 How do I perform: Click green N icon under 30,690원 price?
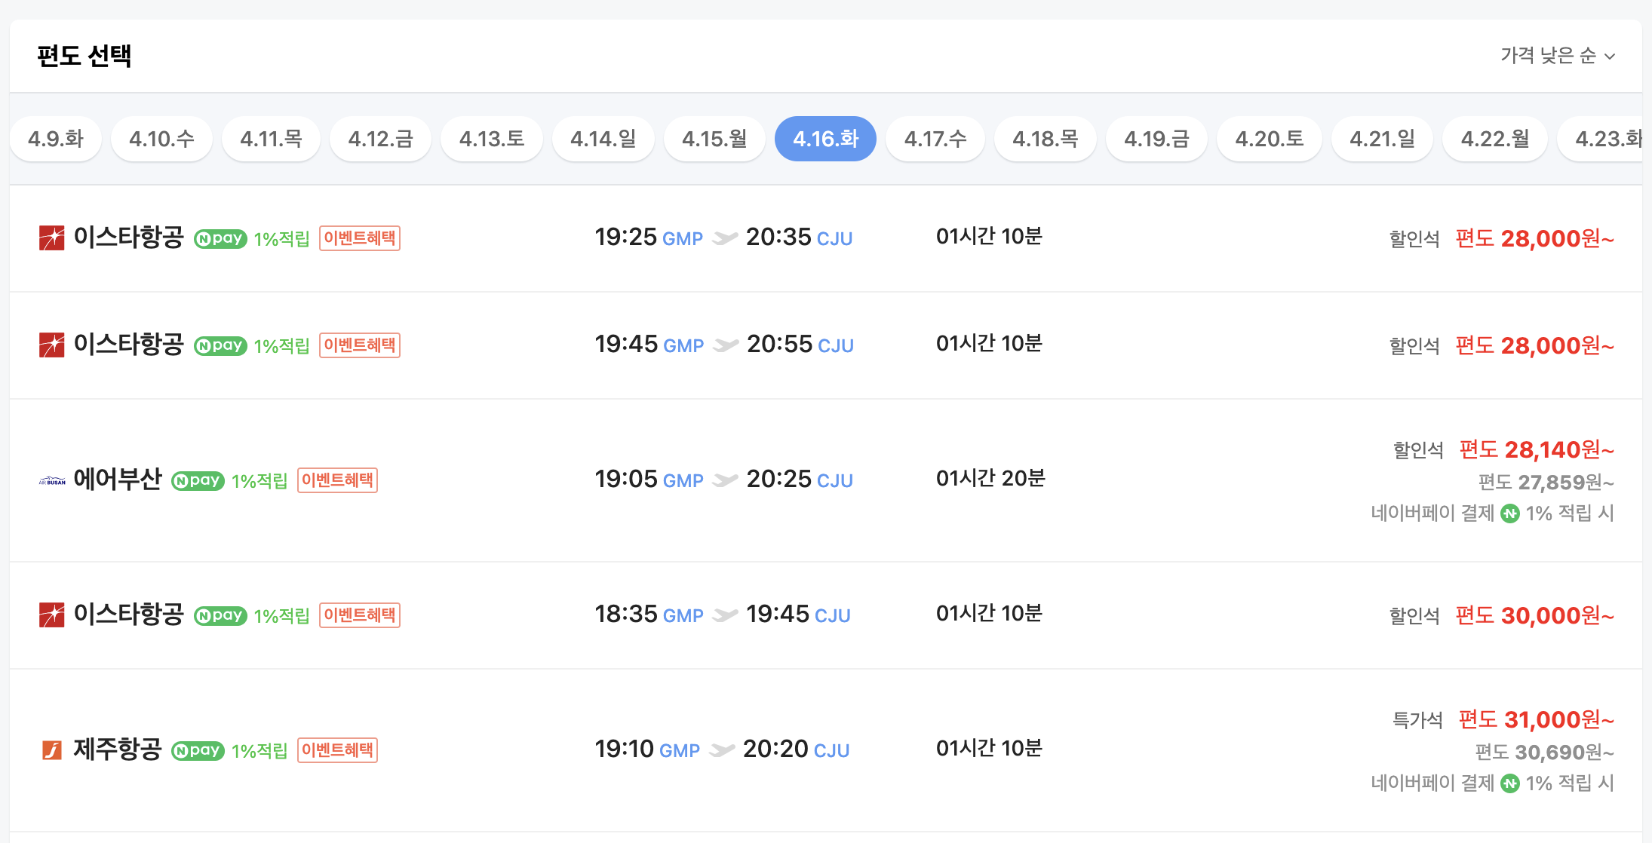1509,783
